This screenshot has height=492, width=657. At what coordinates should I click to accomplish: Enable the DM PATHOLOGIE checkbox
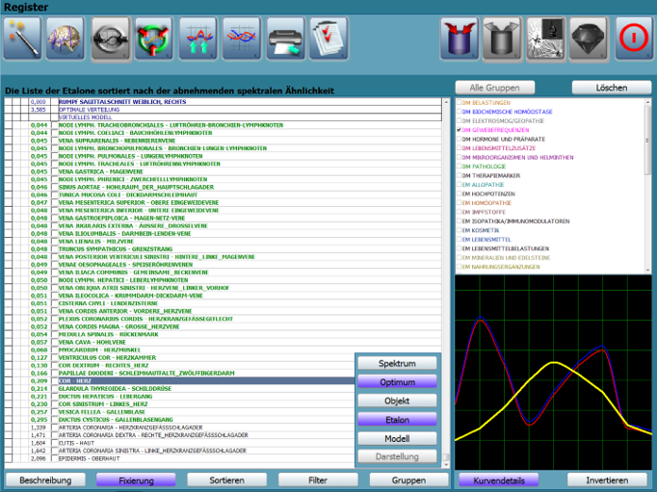(459, 166)
